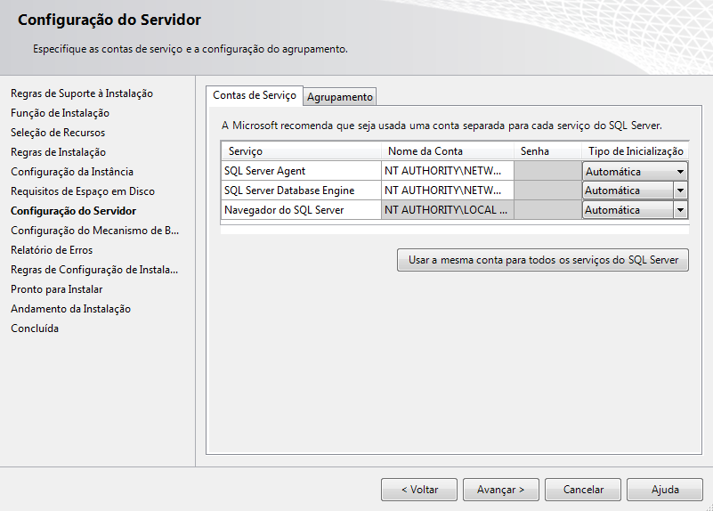Viewport: 713px width, 511px height.
Task: Click 'Andamento da Instalação' step
Action: point(70,309)
